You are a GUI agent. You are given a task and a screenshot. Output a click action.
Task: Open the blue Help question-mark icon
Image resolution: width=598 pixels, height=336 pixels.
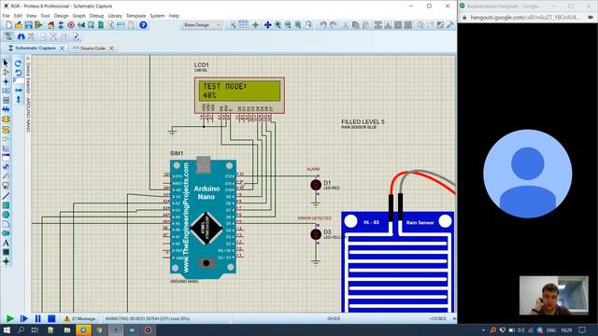(x=143, y=25)
